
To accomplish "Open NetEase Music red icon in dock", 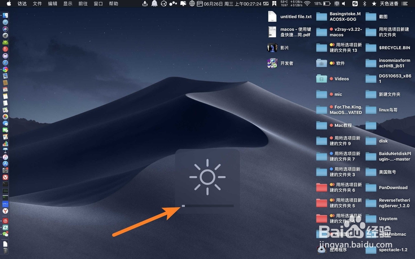I will tap(5, 221).
